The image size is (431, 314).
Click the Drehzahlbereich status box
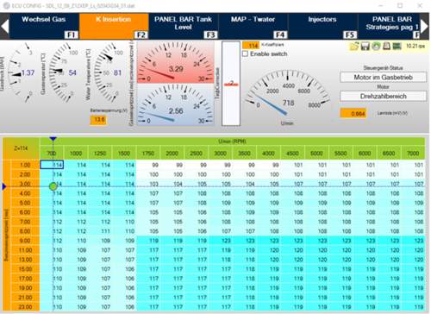(383, 96)
